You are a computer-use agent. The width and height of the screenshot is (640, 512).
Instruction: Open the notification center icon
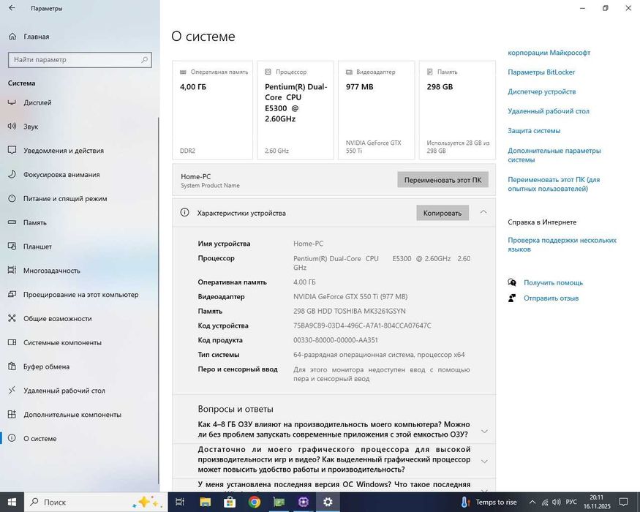pyautogui.click(x=624, y=502)
